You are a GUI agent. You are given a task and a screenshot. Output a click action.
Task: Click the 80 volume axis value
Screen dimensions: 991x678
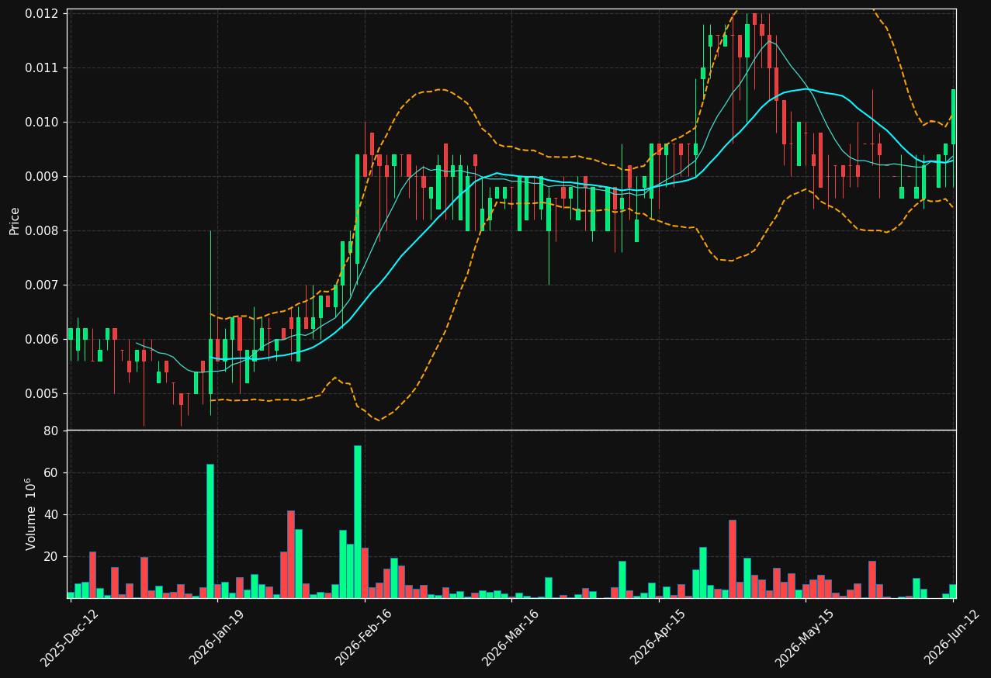[53, 431]
